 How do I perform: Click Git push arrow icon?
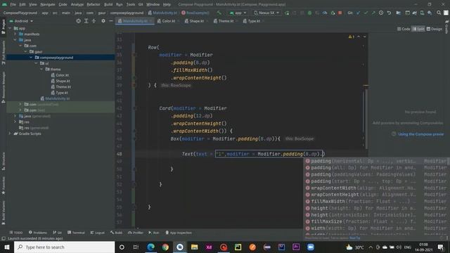coord(373,13)
